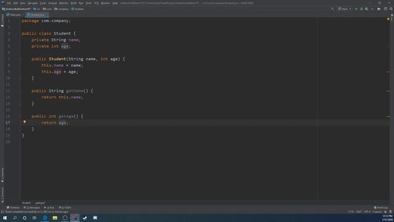Screen dimensions: 394x222
Task: Click the warning stripe mark near line 9
Action: (388, 72)
